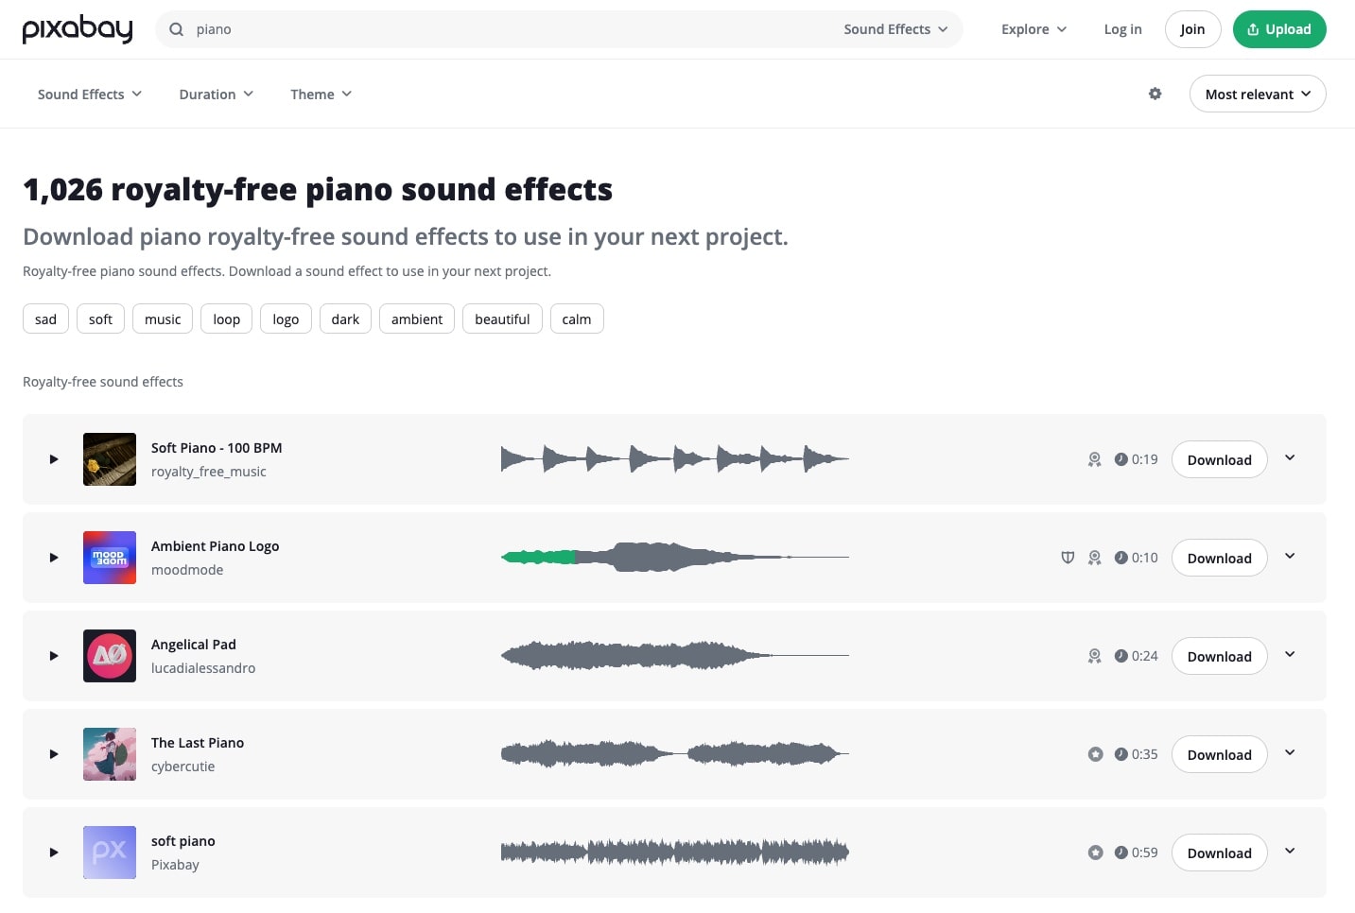Open the search display settings gear

(1155, 94)
